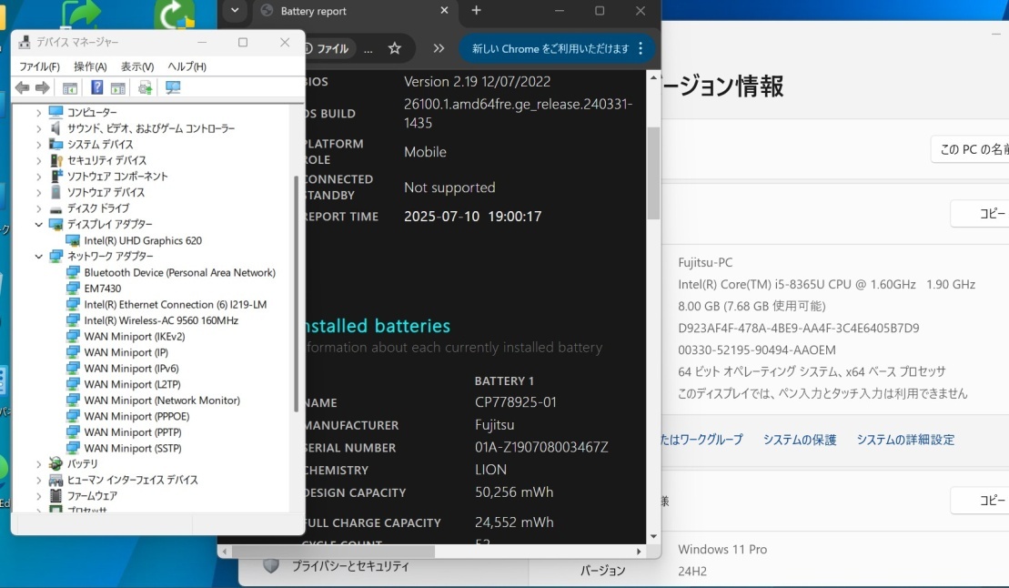Viewport: 1009px width, 588px height.
Task: Select the EM7430 network adapter
Action: click(x=102, y=289)
